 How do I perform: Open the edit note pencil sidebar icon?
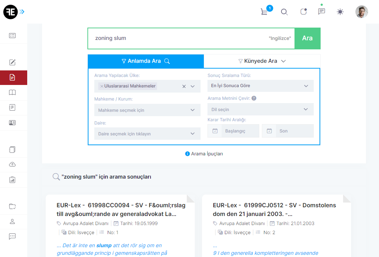12,62
